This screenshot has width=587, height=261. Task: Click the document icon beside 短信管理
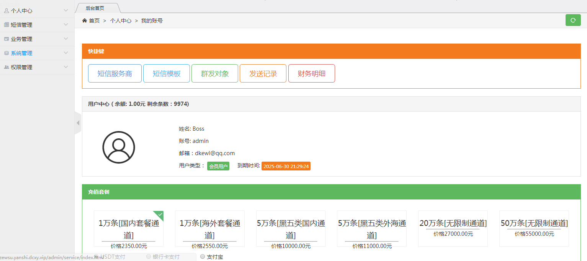point(7,25)
